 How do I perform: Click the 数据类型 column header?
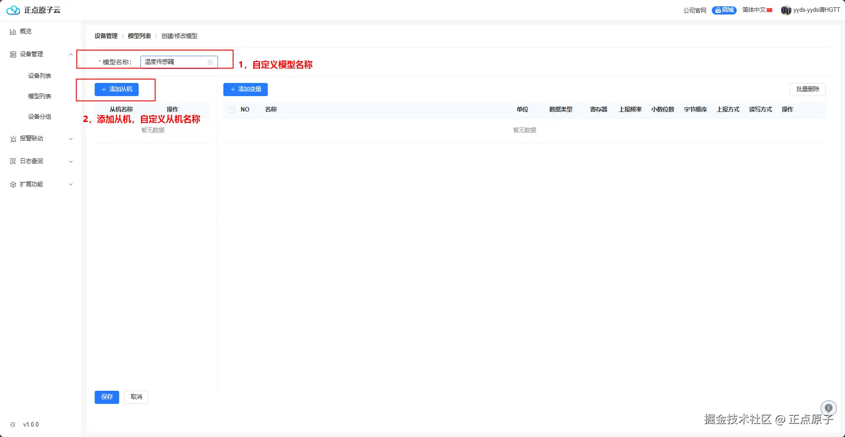click(x=561, y=110)
